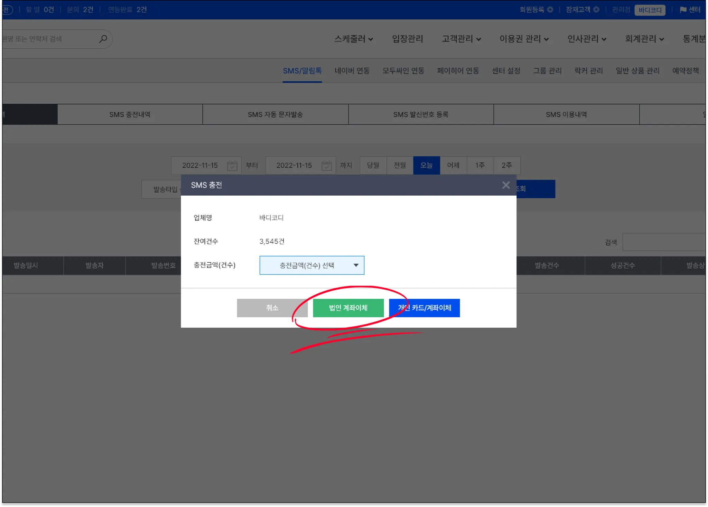Viewport: 708px width, 507px height.
Task: Open the SMS 충전내역 tab
Action: 130,114
